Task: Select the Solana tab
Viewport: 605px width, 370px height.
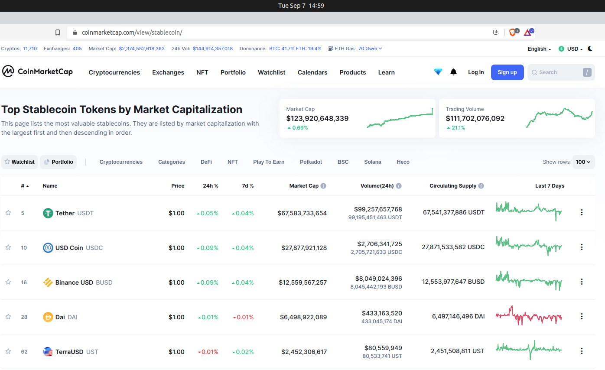Action: pos(373,162)
